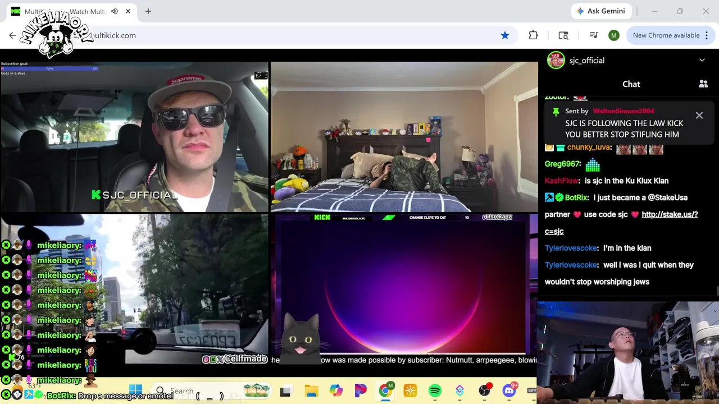The width and height of the screenshot is (719, 404).
Task: Click chat username KashFlow
Action: [562, 181]
